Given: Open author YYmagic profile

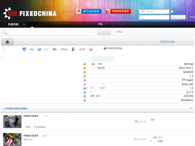Looking at the screenshot, I should pyautogui.click(x=187, y=80).
